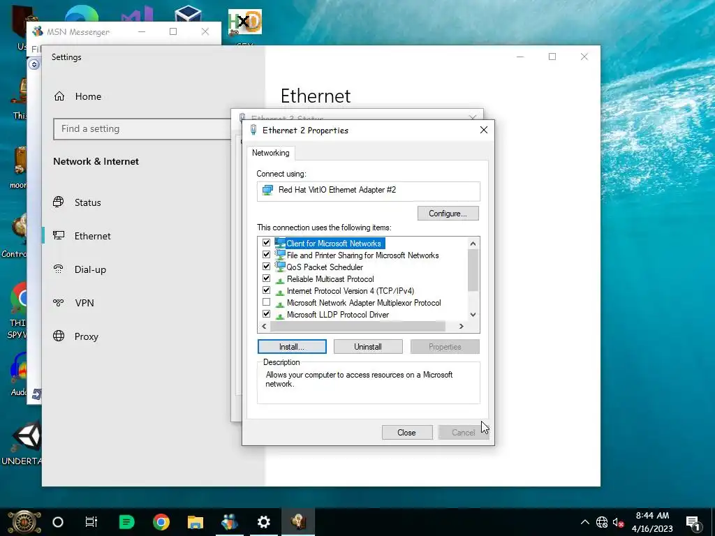The image size is (715, 536).
Task: Click the Install... button
Action: click(x=292, y=347)
